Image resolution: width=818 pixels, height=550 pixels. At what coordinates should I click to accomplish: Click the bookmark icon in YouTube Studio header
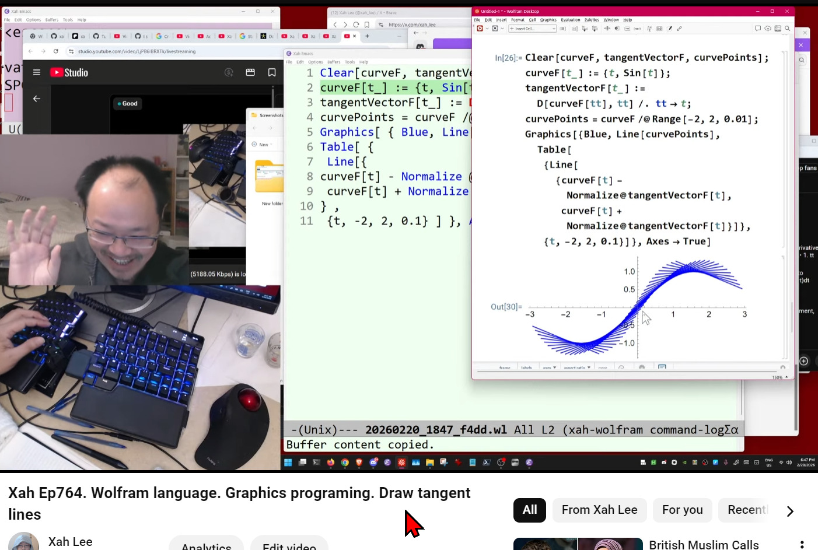(272, 73)
